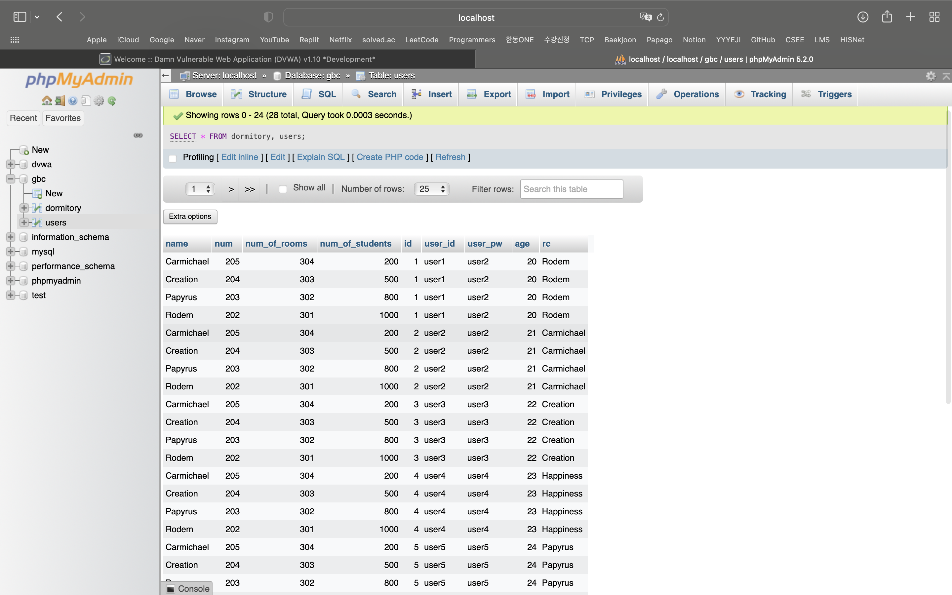Click the Extra options button

190,217
